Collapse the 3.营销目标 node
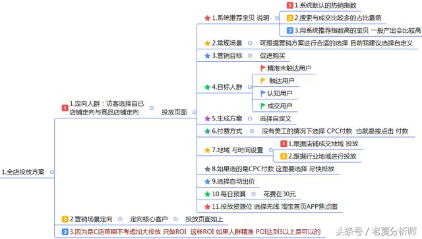422x239 pixels. pyautogui.click(x=250, y=56)
